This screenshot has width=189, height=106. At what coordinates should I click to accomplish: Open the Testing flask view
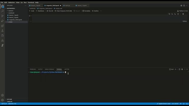(x=2, y=31)
